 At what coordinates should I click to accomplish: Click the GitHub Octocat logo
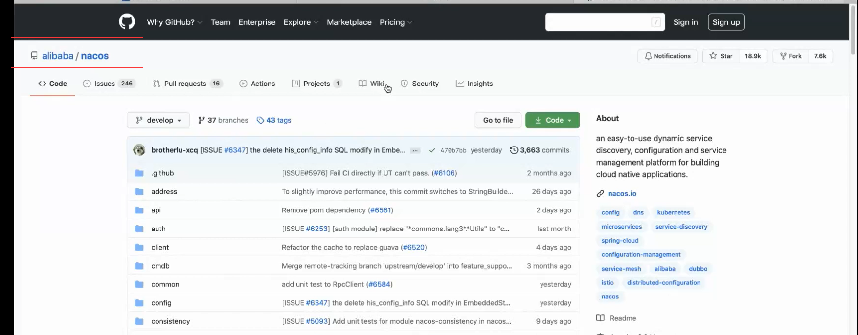click(127, 22)
